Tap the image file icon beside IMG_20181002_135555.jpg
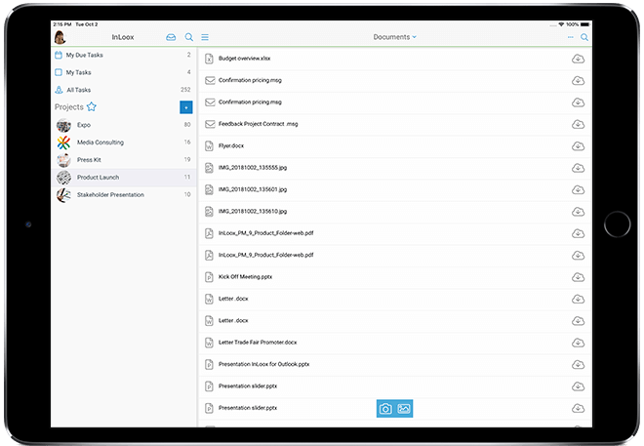 [209, 168]
